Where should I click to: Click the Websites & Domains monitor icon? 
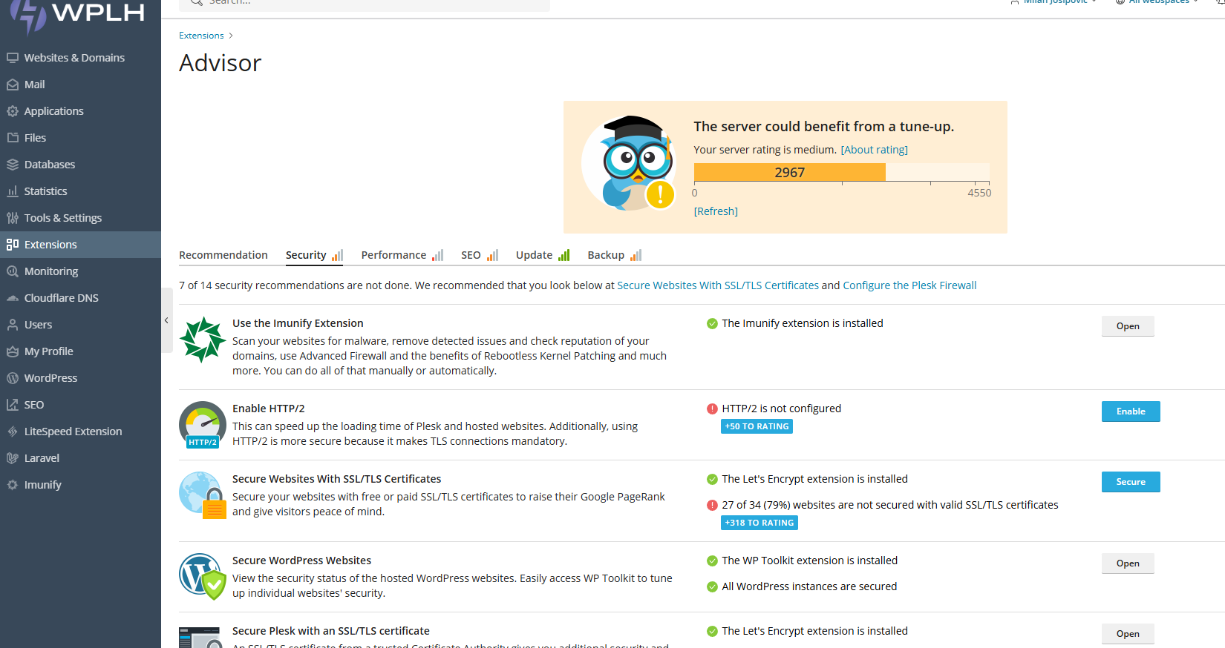coord(13,58)
